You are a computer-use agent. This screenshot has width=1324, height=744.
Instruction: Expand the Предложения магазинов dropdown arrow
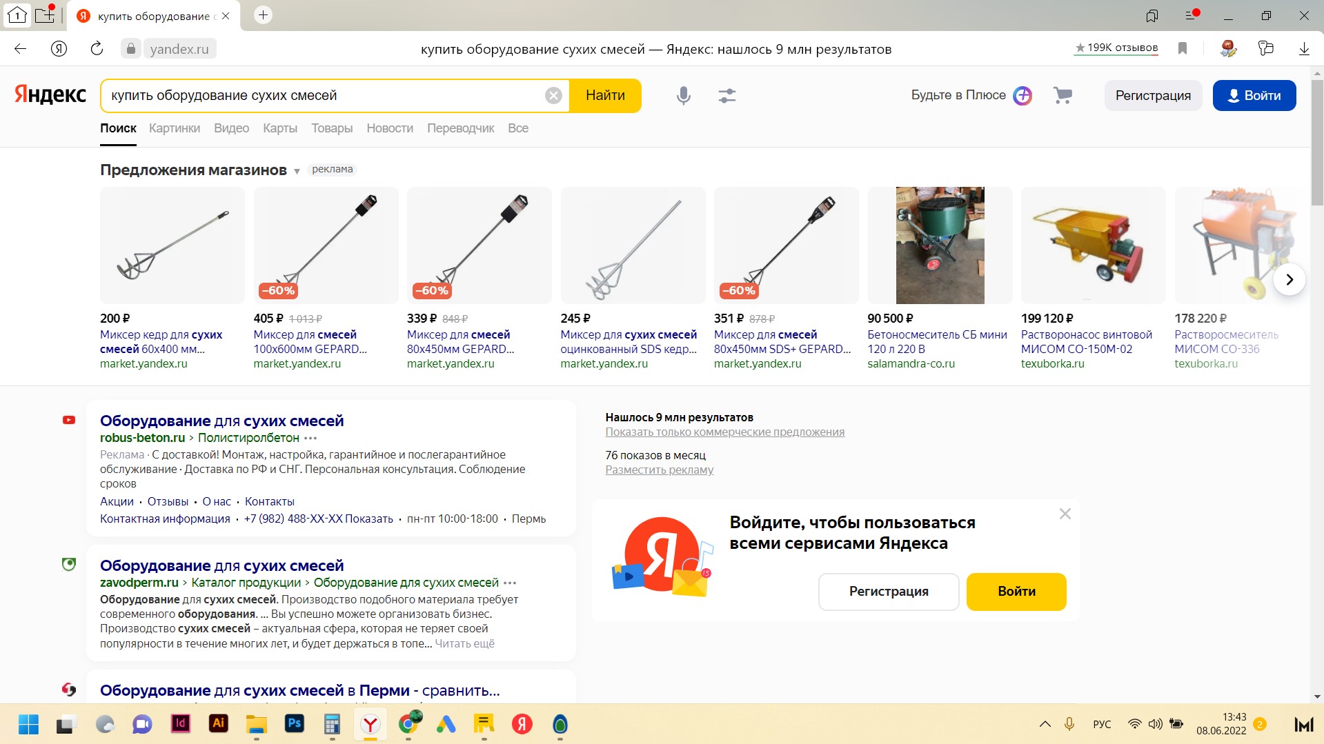[298, 171]
